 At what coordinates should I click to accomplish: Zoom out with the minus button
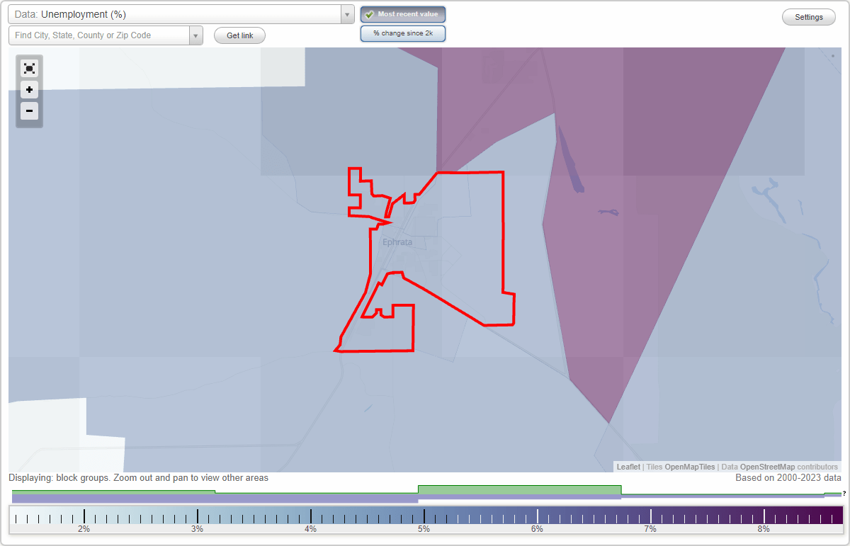tap(29, 110)
